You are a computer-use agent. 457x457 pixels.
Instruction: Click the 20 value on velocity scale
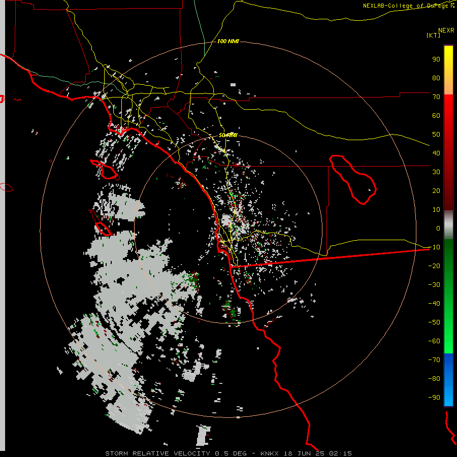click(x=436, y=191)
